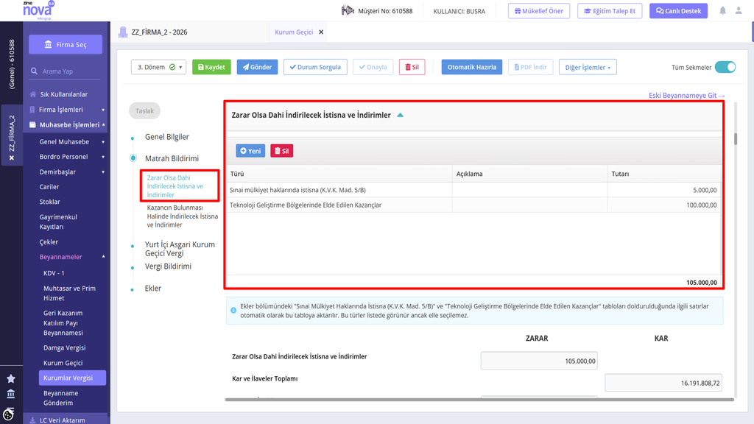
Task: Open the Diğer İşlemler dropdown
Action: tap(588, 67)
